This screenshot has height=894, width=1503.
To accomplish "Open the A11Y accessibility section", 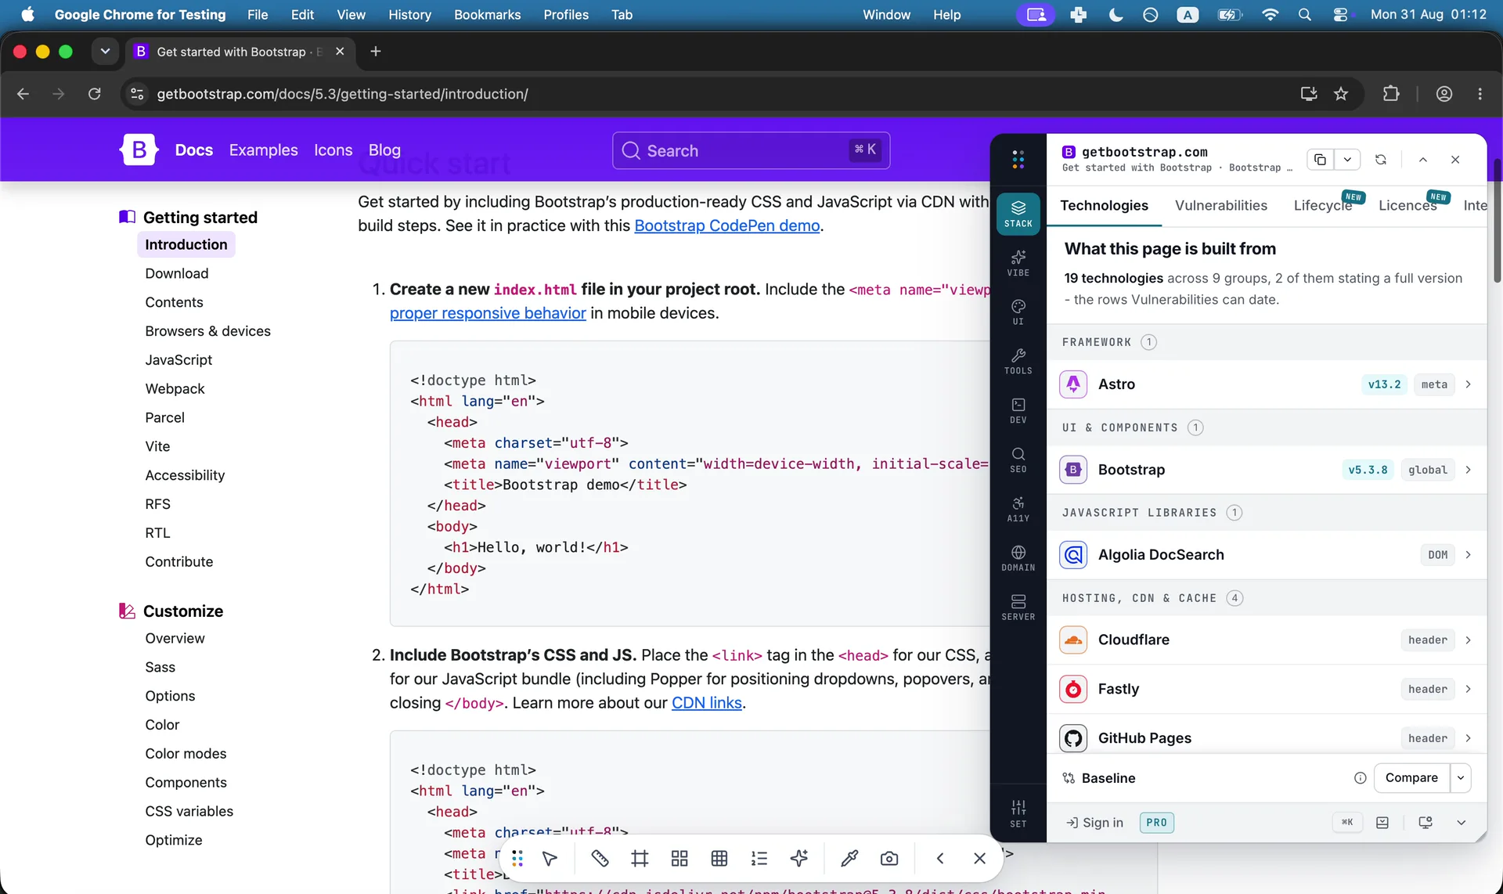I will pyautogui.click(x=1018, y=509).
